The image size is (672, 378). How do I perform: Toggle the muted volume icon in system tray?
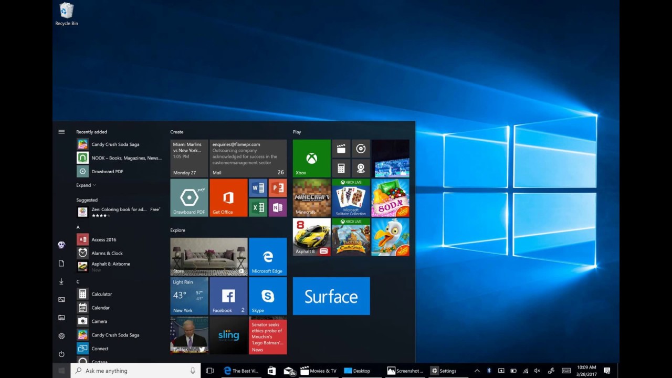pos(537,371)
